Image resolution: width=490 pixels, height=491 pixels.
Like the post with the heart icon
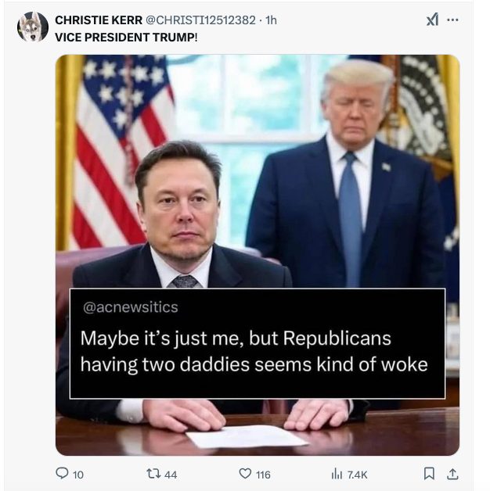click(x=245, y=474)
